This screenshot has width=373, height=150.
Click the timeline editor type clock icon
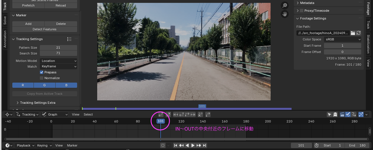pyautogui.click(x=9, y=145)
